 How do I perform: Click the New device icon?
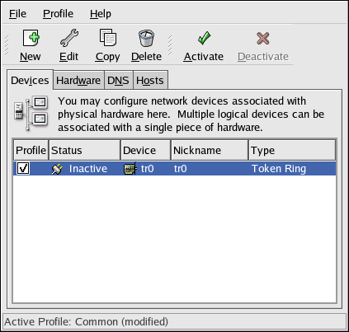(x=31, y=38)
